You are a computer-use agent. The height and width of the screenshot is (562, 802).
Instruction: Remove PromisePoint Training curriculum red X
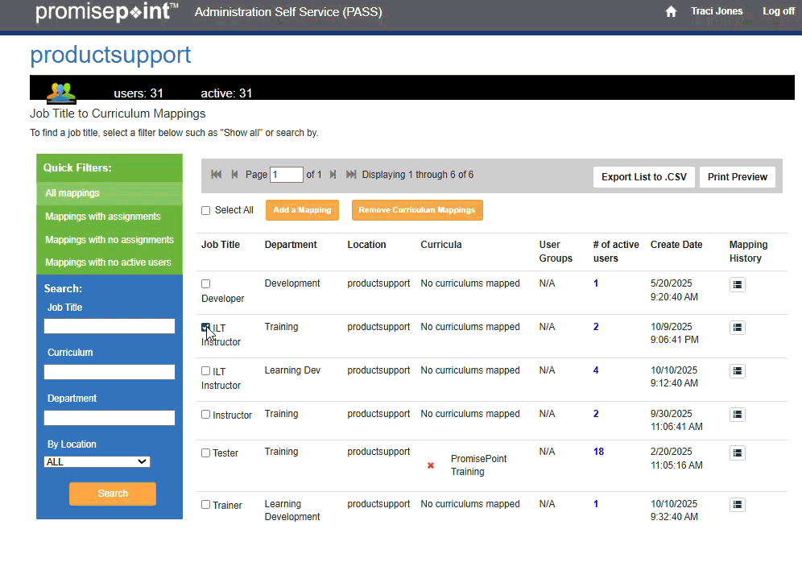431,465
